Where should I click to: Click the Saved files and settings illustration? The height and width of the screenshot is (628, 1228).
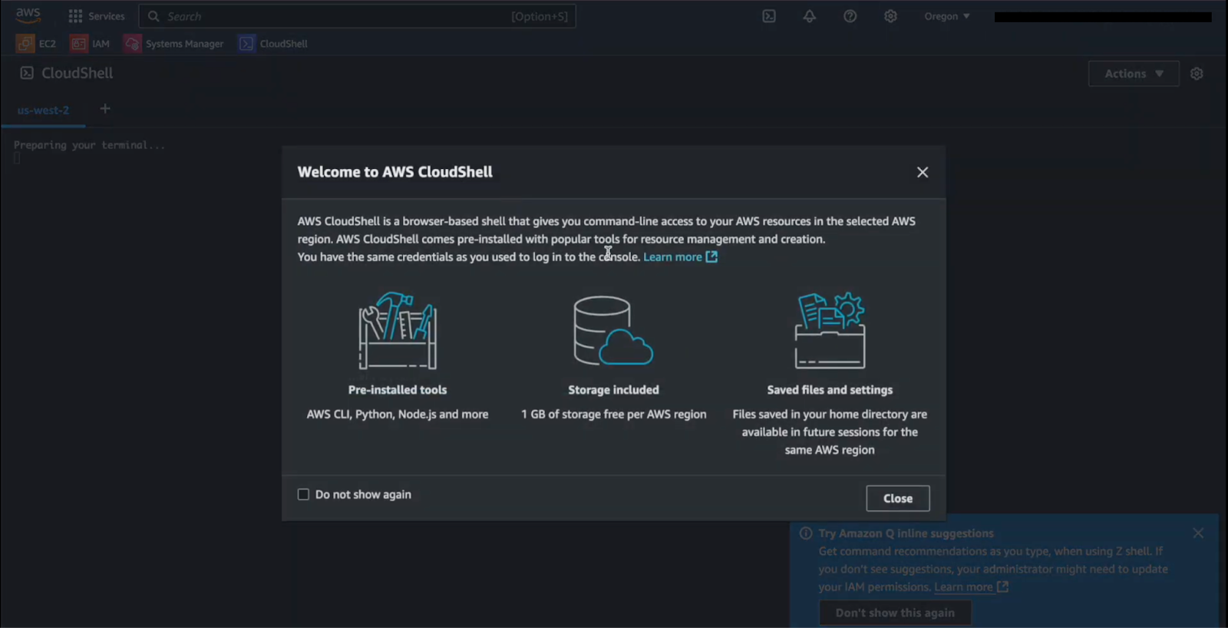(x=830, y=331)
